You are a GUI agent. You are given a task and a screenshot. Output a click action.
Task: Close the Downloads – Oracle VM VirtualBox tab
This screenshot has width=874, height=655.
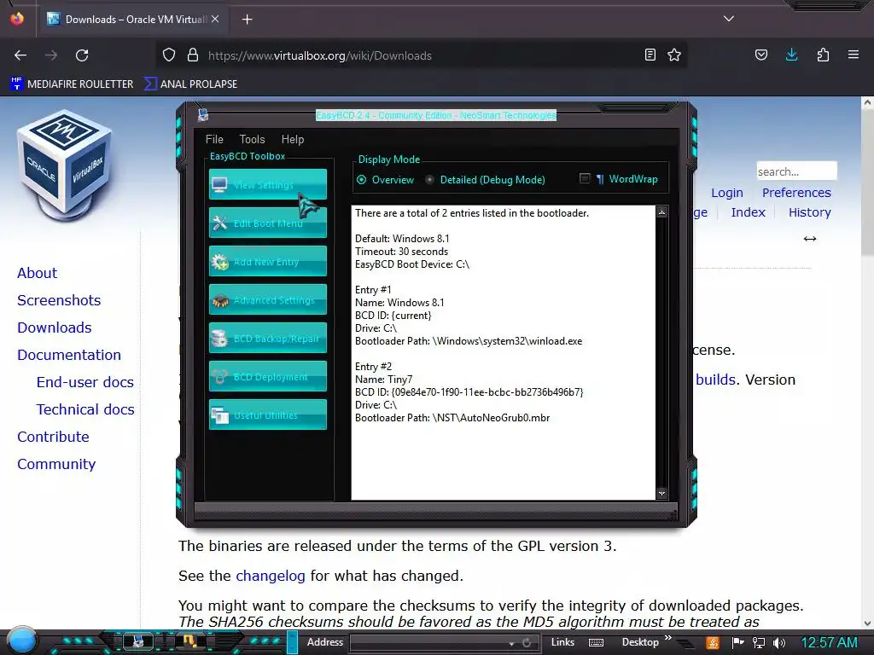click(x=215, y=19)
